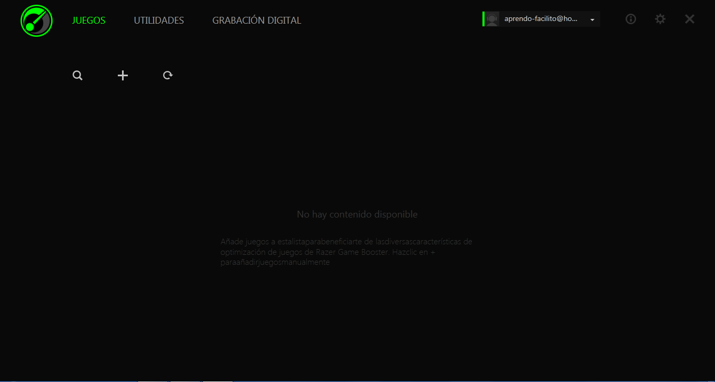Screen dimensions: 715x382
Task: Click the refresh arrow in the toolbar
Action: [167, 75]
